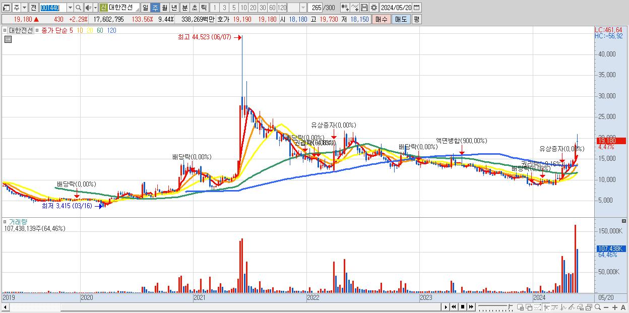The width and height of the screenshot is (629, 313).
Task: Click the speaker sound icon in toolbar
Action: click(x=88, y=8)
